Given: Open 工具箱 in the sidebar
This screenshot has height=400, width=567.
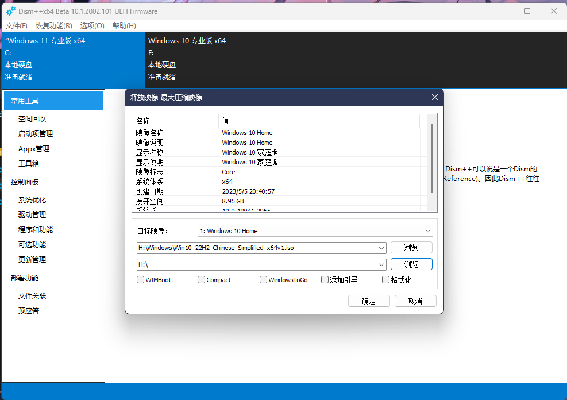Looking at the screenshot, I should click(29, 163).
